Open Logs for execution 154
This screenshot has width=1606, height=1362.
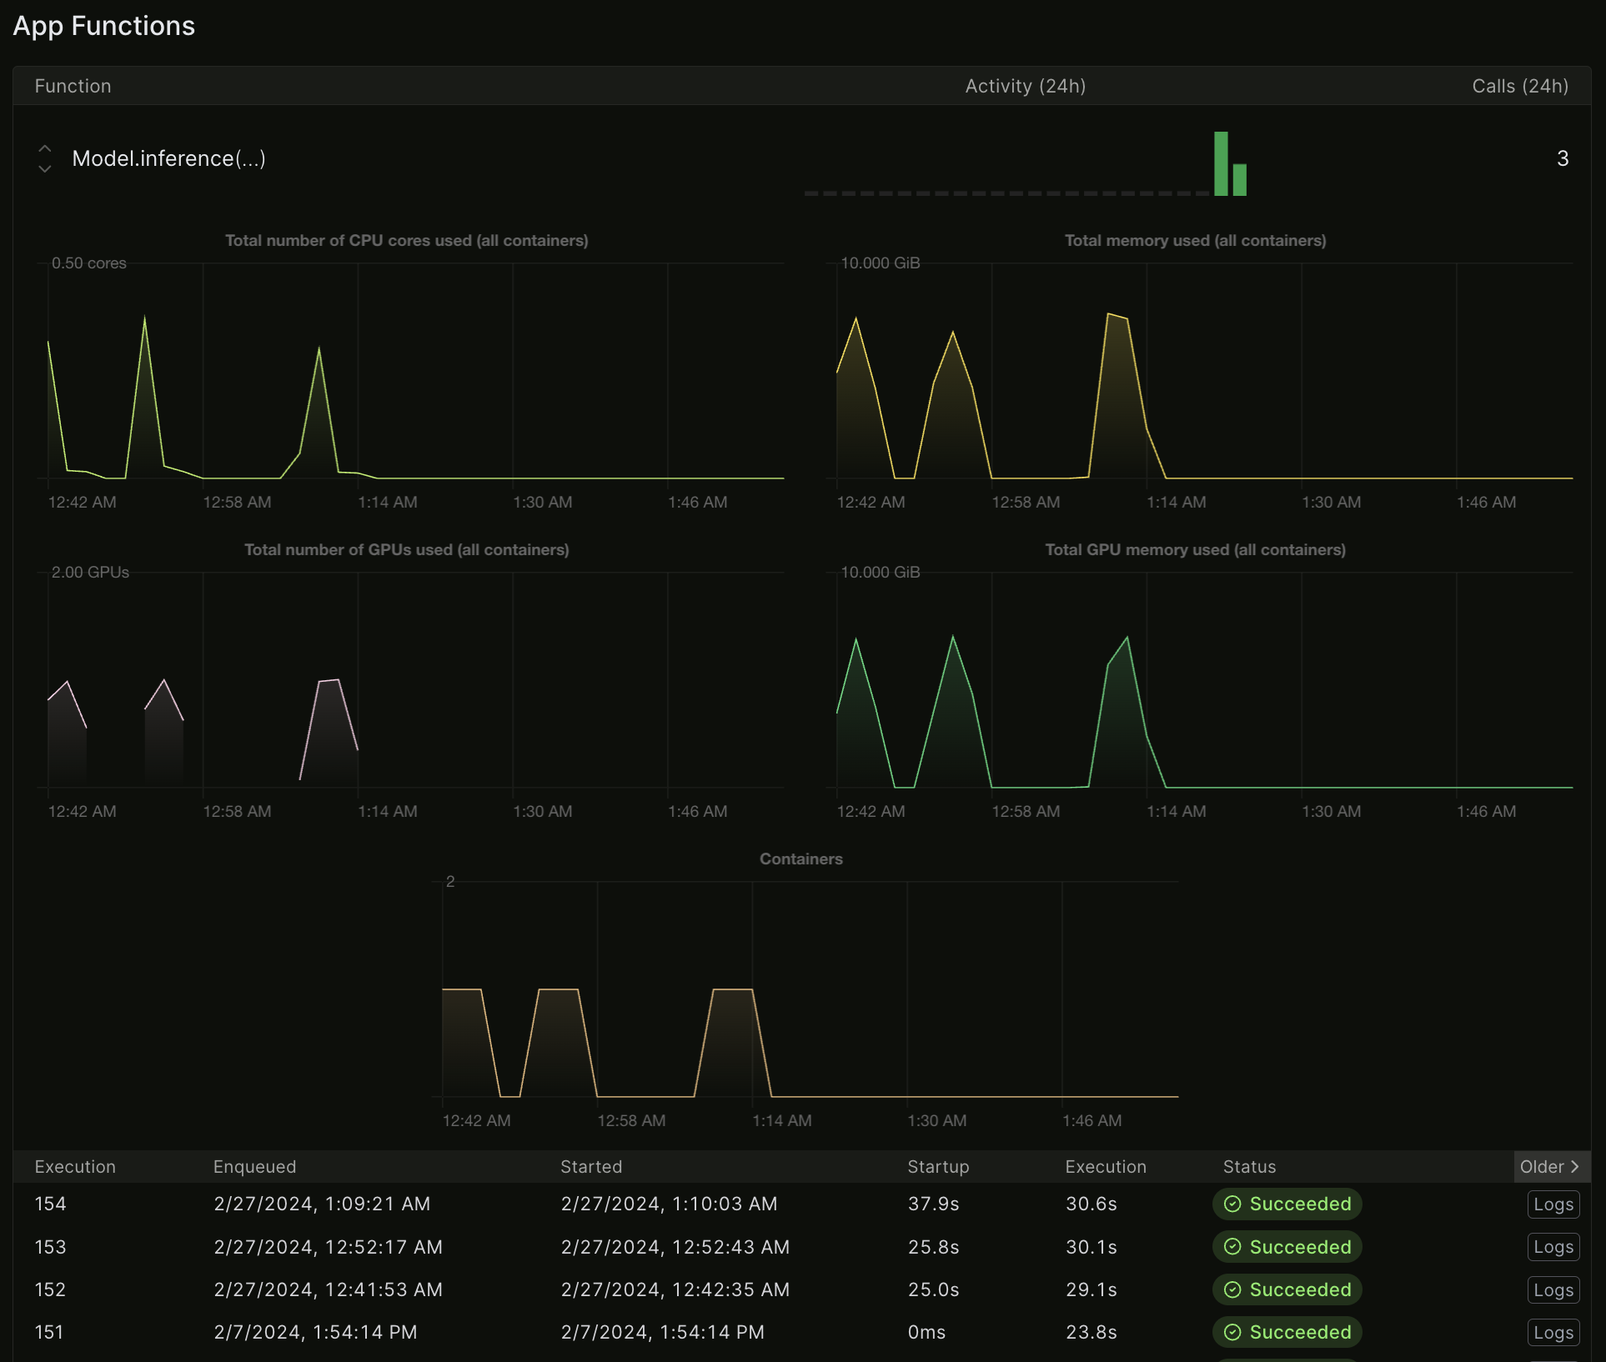point(1553,1204)
